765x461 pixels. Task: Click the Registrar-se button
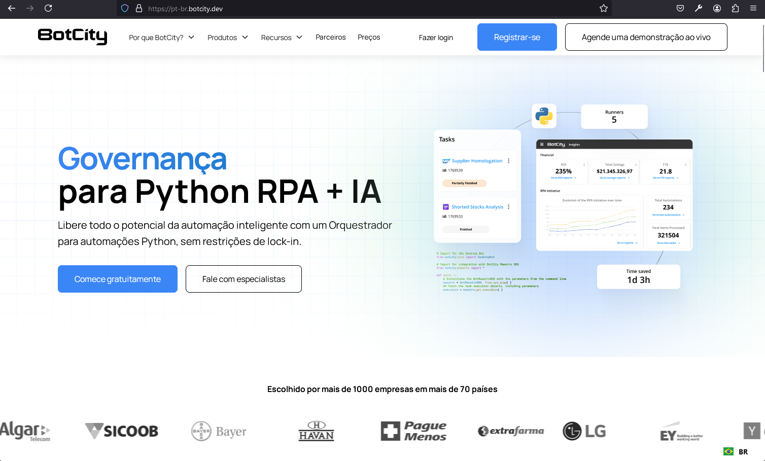[517, 37]
